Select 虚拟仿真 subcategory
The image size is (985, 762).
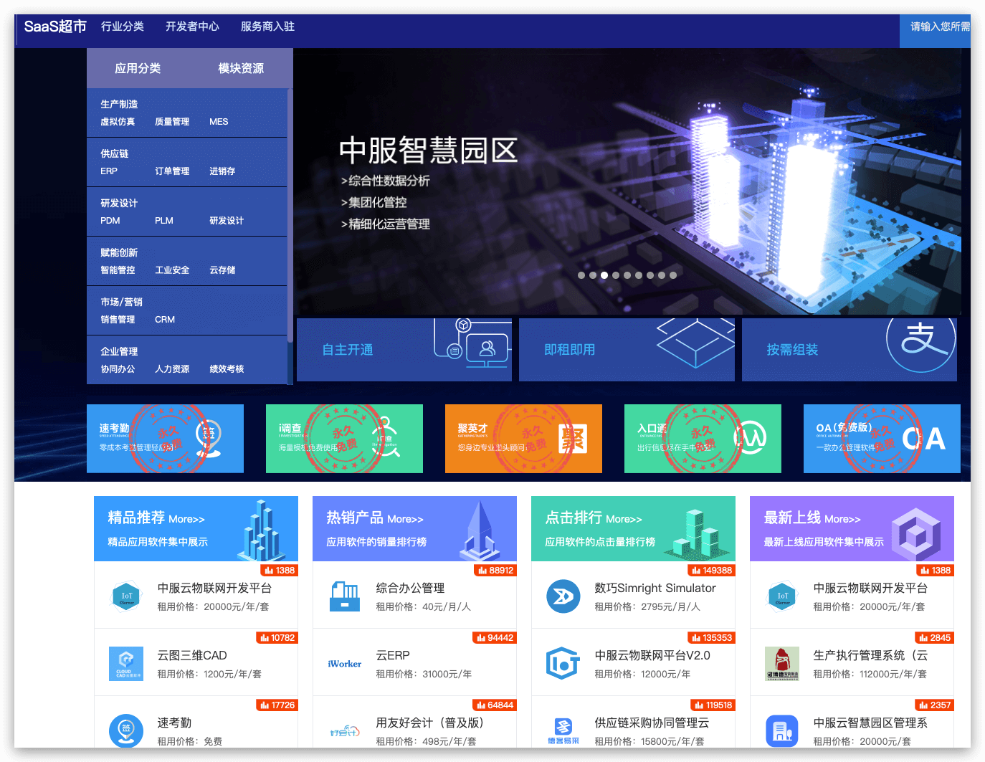(x=118, y=122)
